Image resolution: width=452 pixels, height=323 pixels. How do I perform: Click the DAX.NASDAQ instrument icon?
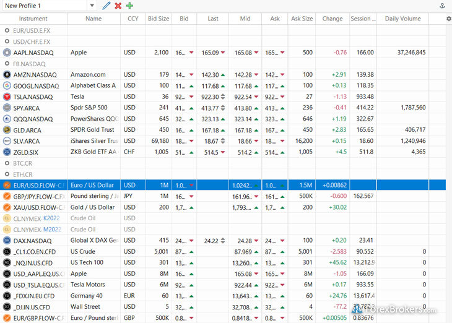7,241
